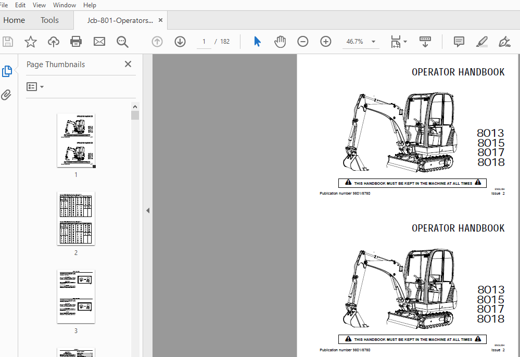The image size is (520, 357).
Task: Add document to starred with star icon
Action: point(31,42)
